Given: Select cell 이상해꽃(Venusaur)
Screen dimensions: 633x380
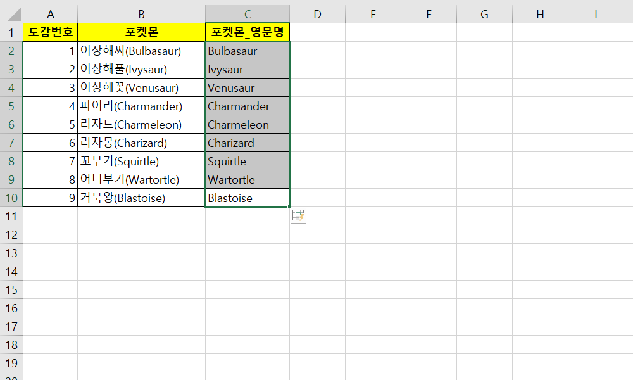Looking at the screenshot, I should [x=141, y=87].
